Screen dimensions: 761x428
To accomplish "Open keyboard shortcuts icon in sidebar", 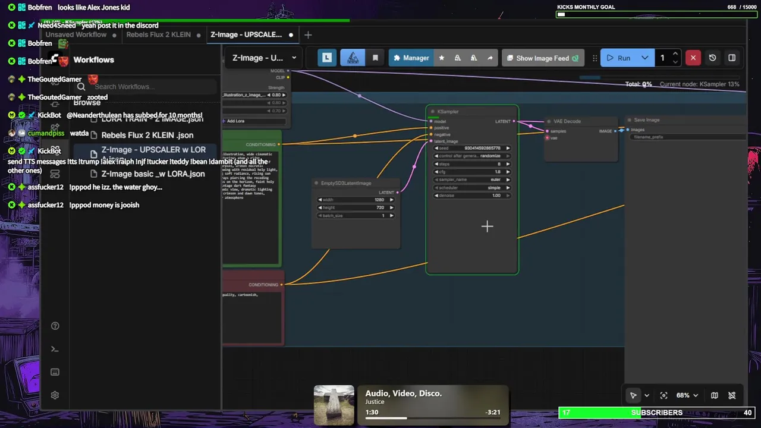I will (55, 372).
